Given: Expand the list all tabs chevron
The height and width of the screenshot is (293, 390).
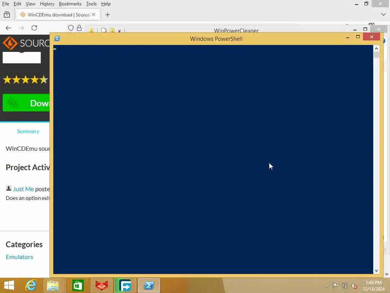Looking at the screenshot, I should coord(383,15).
